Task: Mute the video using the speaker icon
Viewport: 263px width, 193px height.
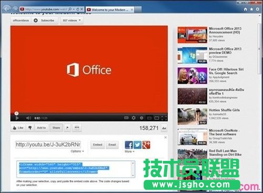Action: click(28, 118)
